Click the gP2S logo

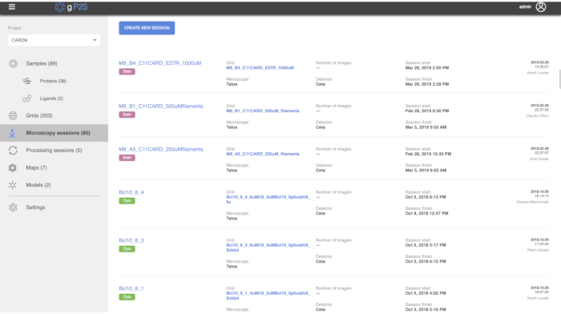pos(71,6)
